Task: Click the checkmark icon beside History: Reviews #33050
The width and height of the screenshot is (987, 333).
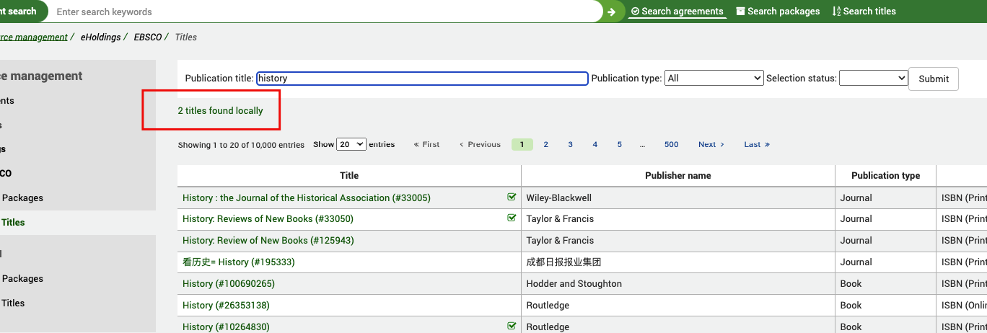Action: (x=512, y=218)
